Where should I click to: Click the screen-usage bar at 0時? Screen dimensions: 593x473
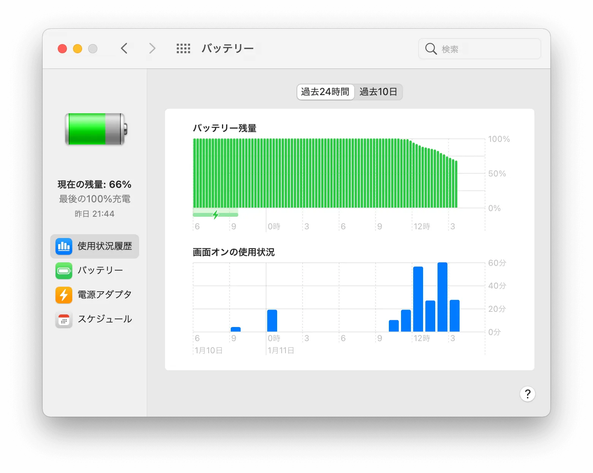pyautogui.click(x=272, y=321)
